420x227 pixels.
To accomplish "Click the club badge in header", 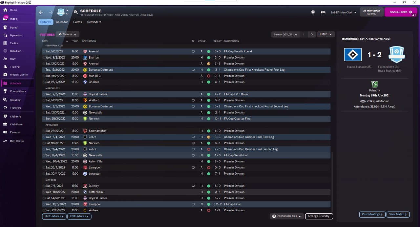I will tap(61, 12).
